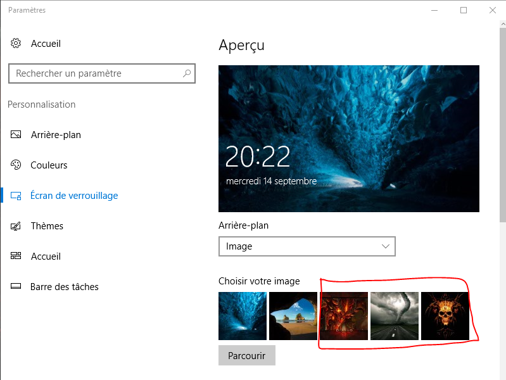This screenshot has width=506, height=380.
Task: Click the Couleurs palette icon
Action: coord(16,165)
